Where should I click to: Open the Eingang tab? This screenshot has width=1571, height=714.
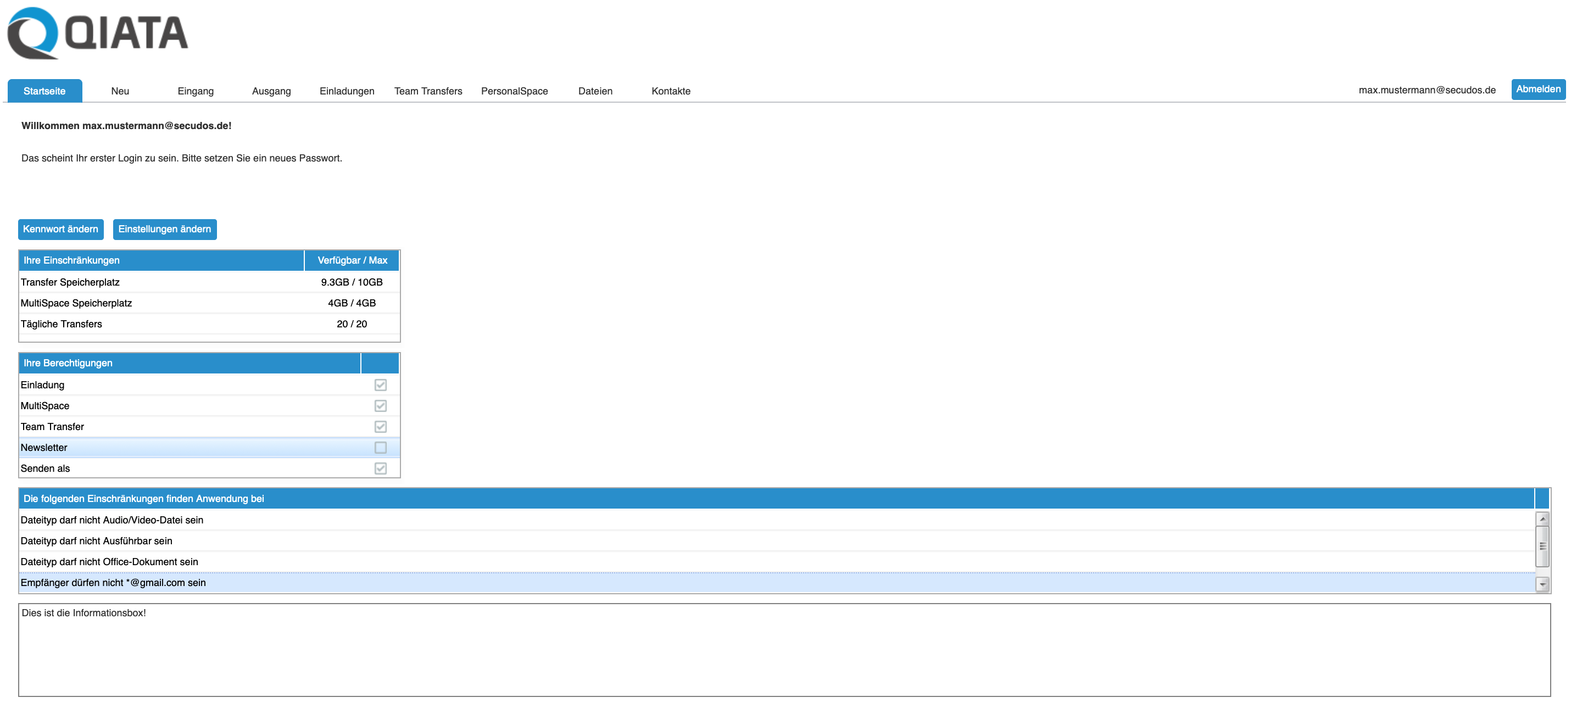tap(196, 91)
